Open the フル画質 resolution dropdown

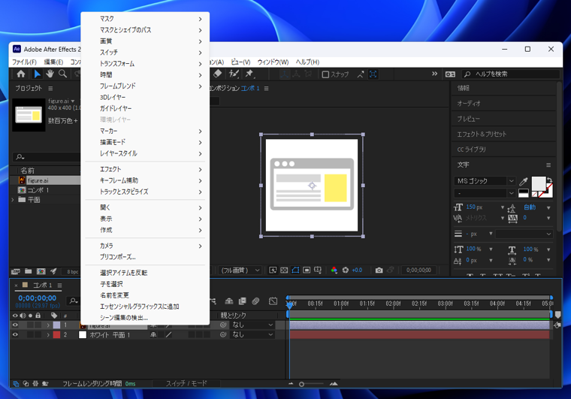[x=240, y=270]
